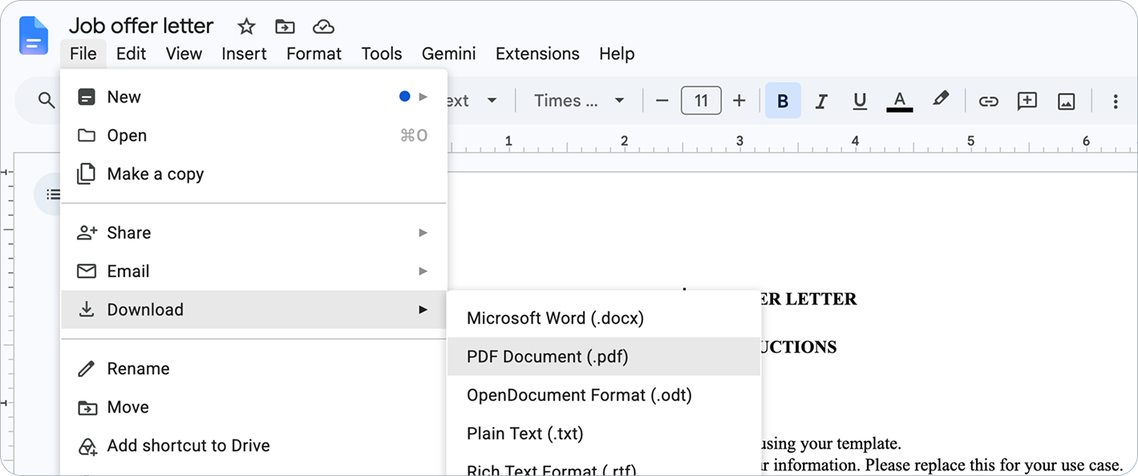1138x476 pixels.
Task: Check the cloud saved status icon
Action: click(323, 26)
